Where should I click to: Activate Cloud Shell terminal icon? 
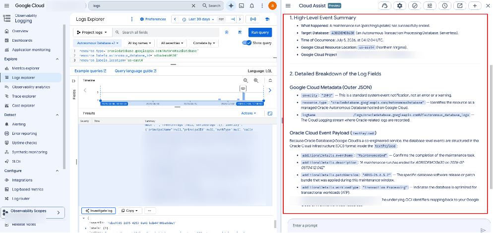[242, 5]
